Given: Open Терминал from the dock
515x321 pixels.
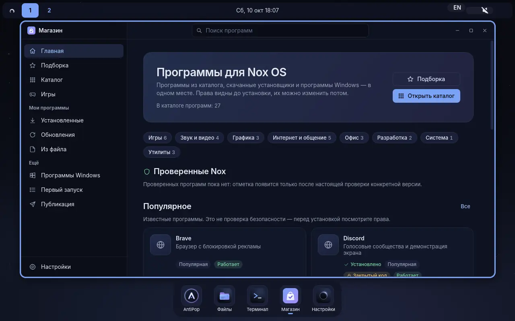Looking at the screenshot, I should pyautogui.click(x=257, y=296).
